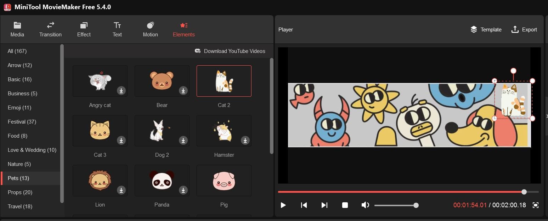The height and width of the screenshot is (221, 548).
Task: Click the elements grid scrollbar
Action: click(x=272, y=106)
